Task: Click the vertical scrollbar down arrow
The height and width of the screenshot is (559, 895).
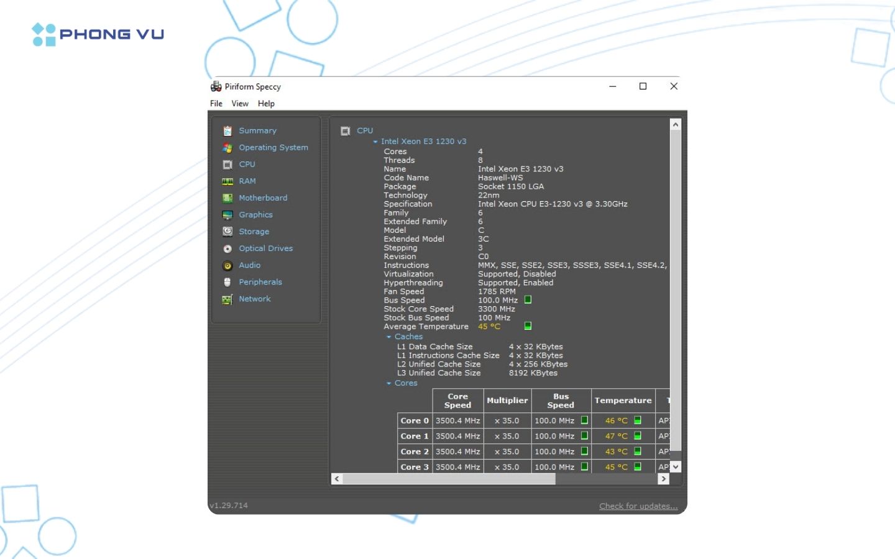Action: coord(676,466)
